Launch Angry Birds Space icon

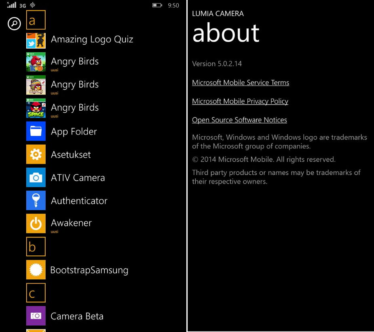[36, 108]
